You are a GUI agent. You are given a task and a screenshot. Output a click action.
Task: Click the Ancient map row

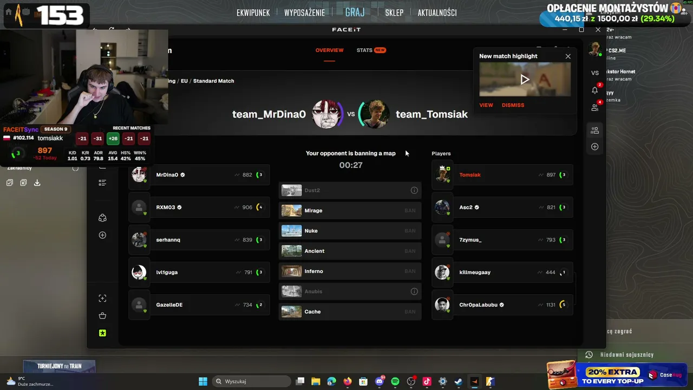350,251
